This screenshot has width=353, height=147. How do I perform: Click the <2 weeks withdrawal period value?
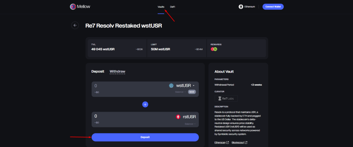(x=256, y=85)
